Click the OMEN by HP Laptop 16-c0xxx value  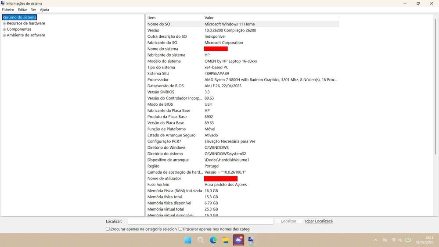[231, 61]
